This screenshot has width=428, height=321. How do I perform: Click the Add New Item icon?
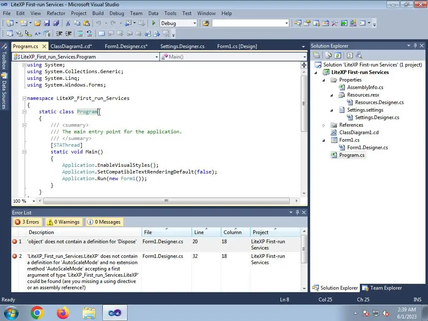pos(24,23)
